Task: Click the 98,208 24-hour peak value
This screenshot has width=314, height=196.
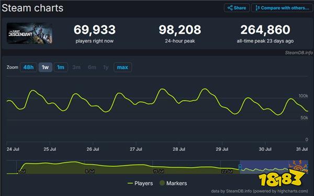Action: [x=180, y=30]
